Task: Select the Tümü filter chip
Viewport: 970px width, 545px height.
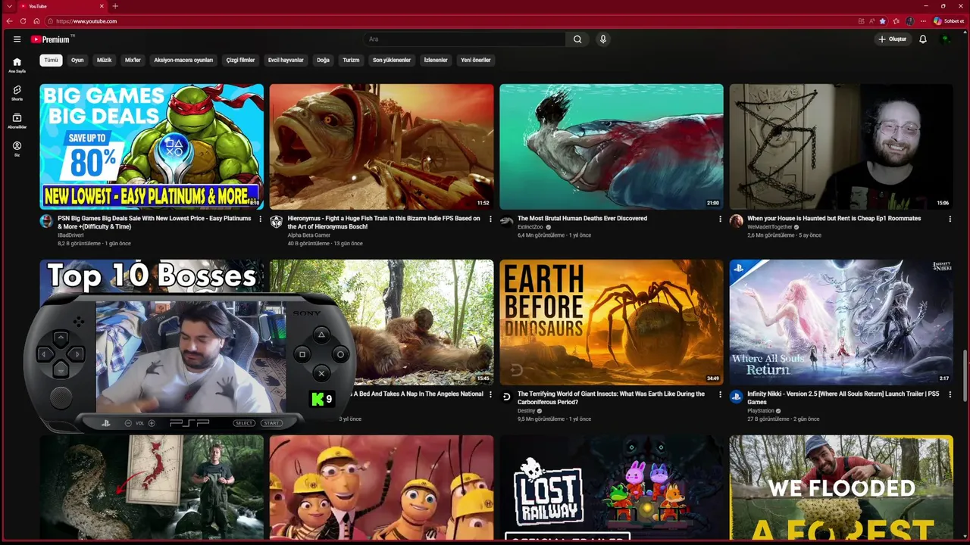Action: tap(51, 60)
